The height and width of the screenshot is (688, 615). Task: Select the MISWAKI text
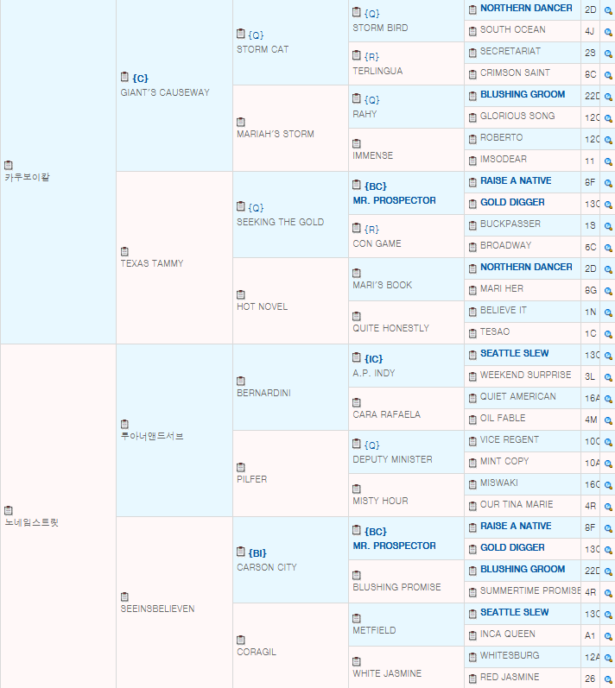499,483
